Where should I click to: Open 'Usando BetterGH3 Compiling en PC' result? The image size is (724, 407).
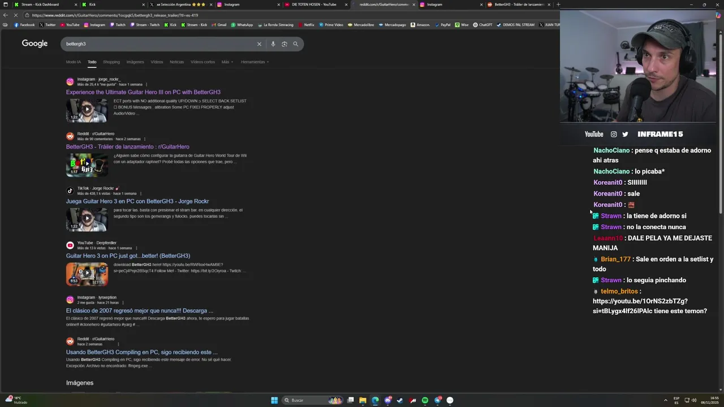142,352
